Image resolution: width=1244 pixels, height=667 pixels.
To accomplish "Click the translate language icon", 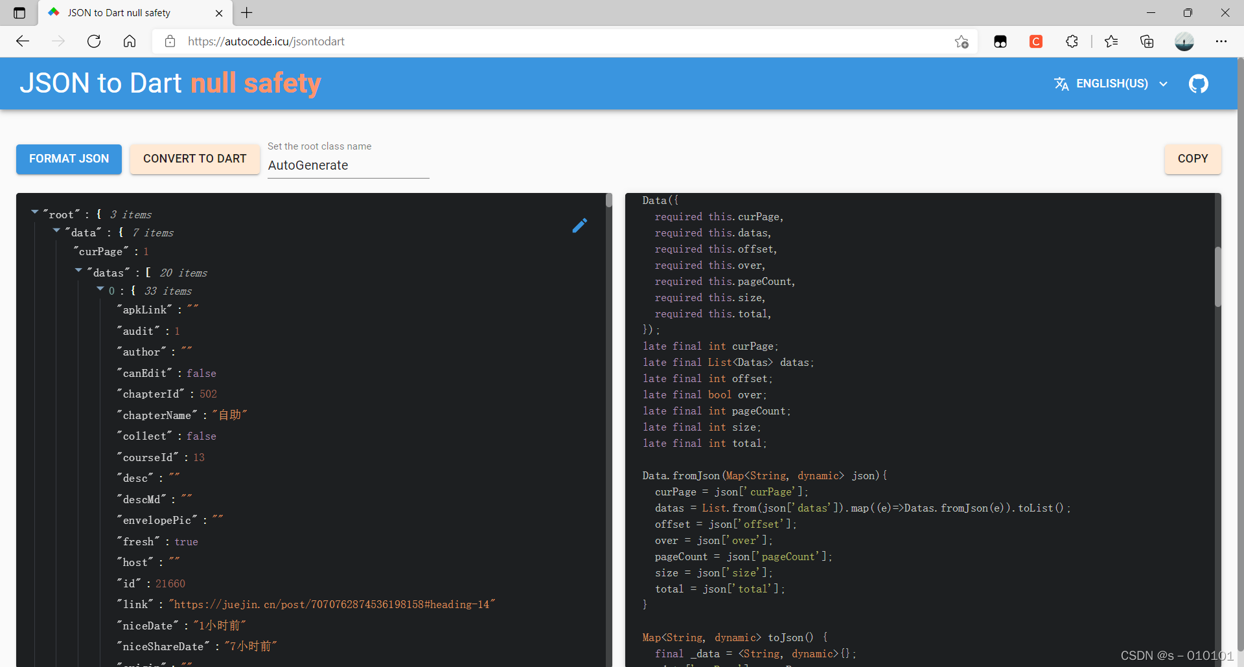I will pyautogui.click(x=1061, y=84).
